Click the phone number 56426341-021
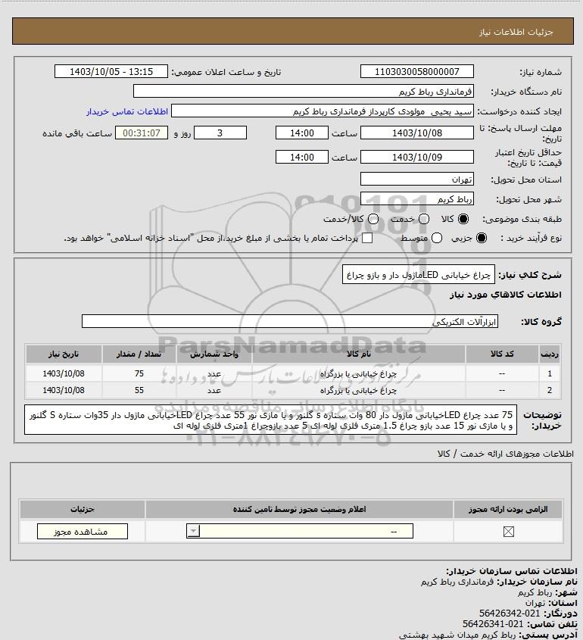The image size is (583, 640). click(493, 623)
